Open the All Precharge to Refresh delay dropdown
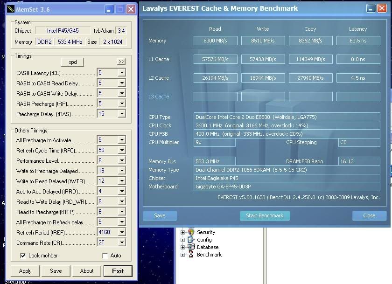Image resolution: width=392 pixels, height=284 pixels. [x=122, y=222]
